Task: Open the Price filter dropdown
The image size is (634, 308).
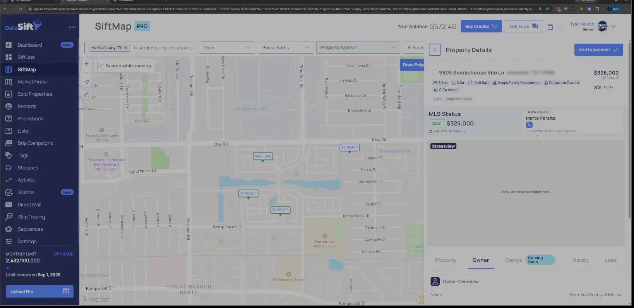Action: pyautogui.click(x=227, y=47)
